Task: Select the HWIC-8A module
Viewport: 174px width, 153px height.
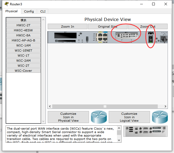Action: click(23, 35)
